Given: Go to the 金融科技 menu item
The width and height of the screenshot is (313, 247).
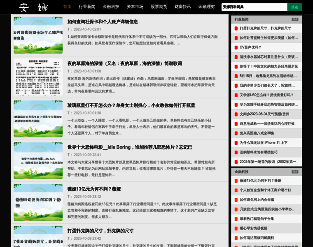Looking at the screenshot, I should (111, 7).
